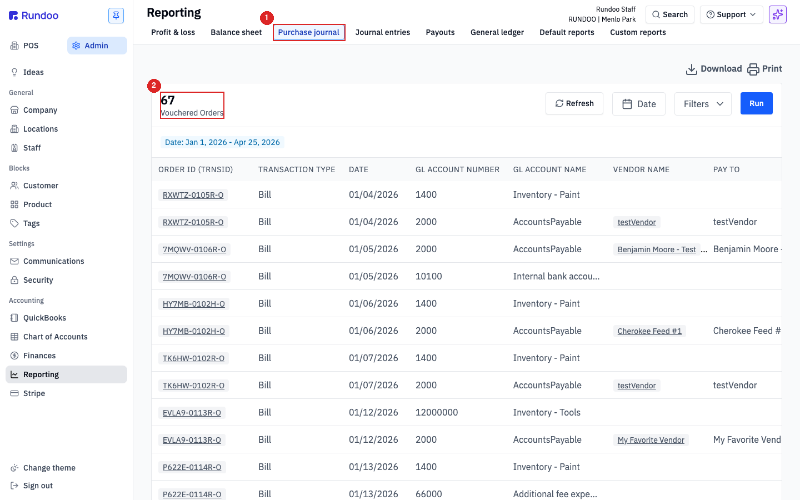This screenshot has height=500, width=800.
Task: Open order P622E-0114R-O with GL account 1400
Action: (192, 467)
